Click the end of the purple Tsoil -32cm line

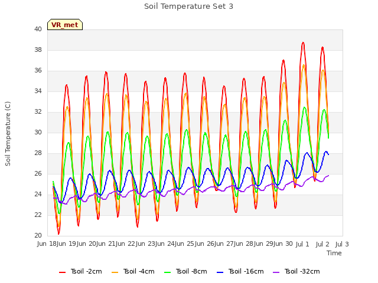point(328,176)
